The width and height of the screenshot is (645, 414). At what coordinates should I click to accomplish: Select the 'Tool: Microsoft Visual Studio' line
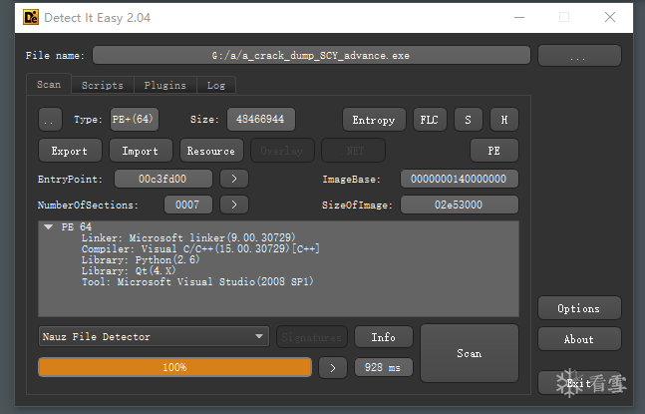(x=197, y=282)
